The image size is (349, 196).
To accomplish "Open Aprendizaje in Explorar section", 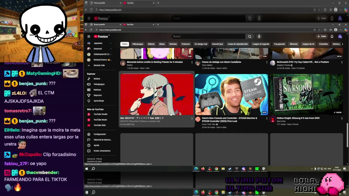I will [x=100, y=101].
